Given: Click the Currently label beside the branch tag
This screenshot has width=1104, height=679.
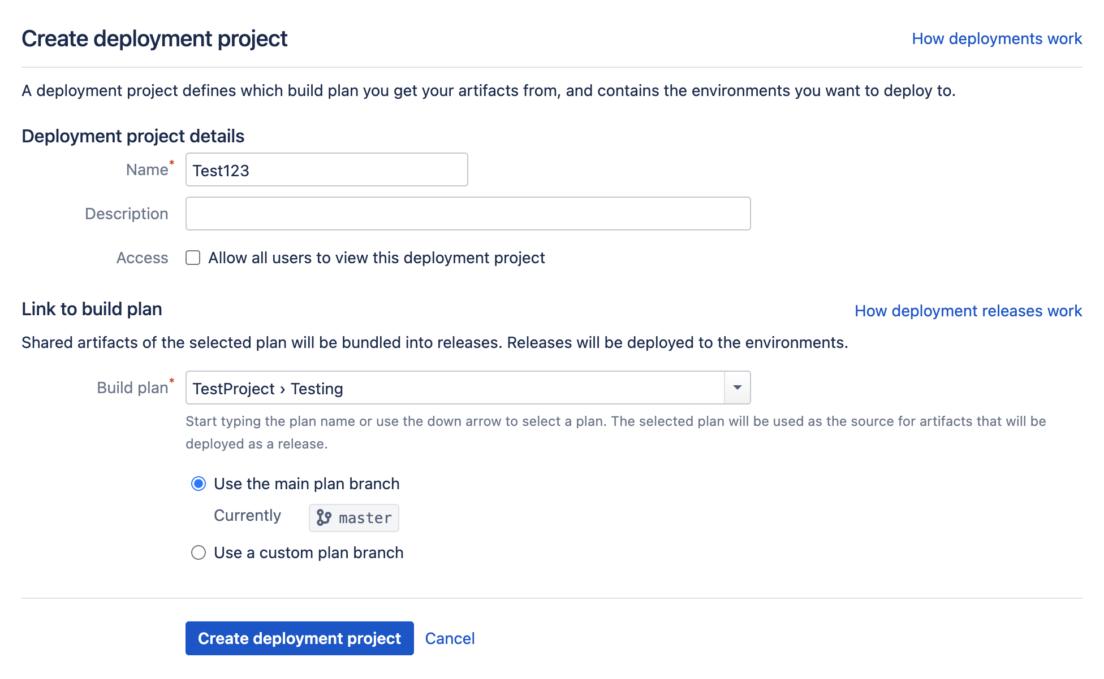Looking at the screenshot, I should (248, 516).
